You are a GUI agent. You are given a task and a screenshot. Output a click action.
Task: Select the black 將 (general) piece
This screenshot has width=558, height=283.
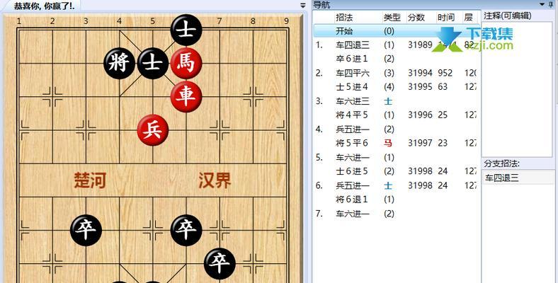119,63
